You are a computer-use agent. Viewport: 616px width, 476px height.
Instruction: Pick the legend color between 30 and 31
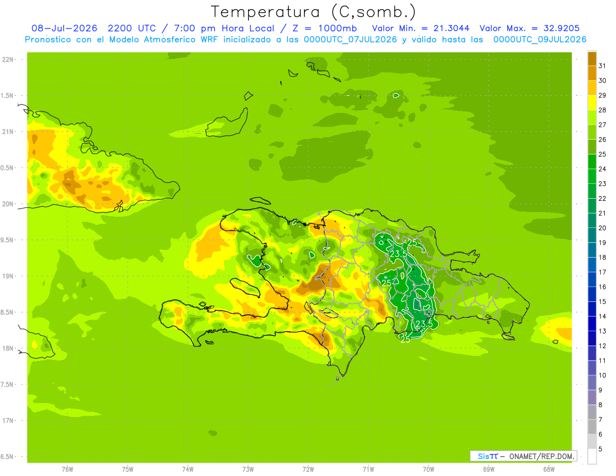point(592,73)
